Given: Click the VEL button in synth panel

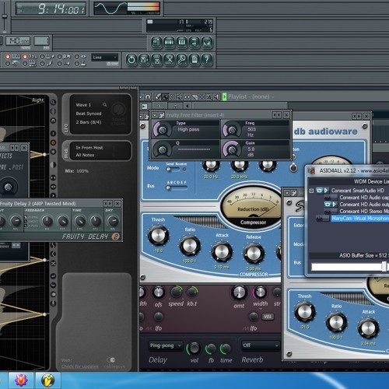Looking at the screenshot, I should tap(268, 317).
